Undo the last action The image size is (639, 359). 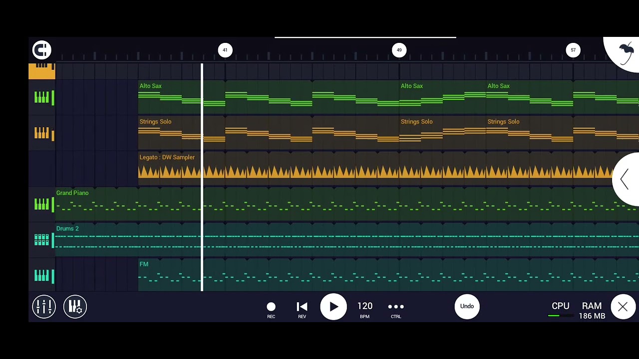[x=467, y=306]
